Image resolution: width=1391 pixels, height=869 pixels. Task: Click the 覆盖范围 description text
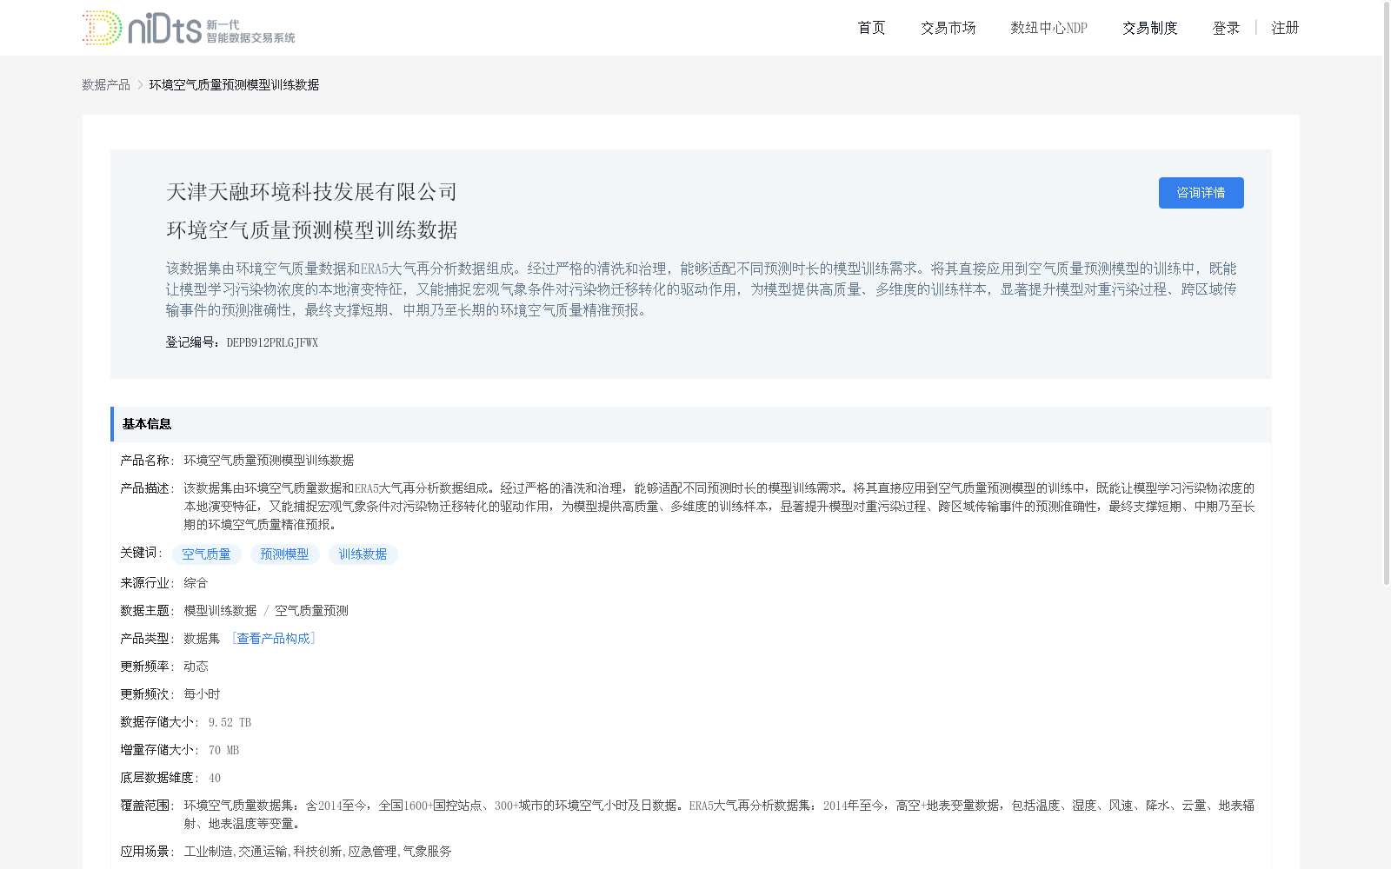[719, 814]
